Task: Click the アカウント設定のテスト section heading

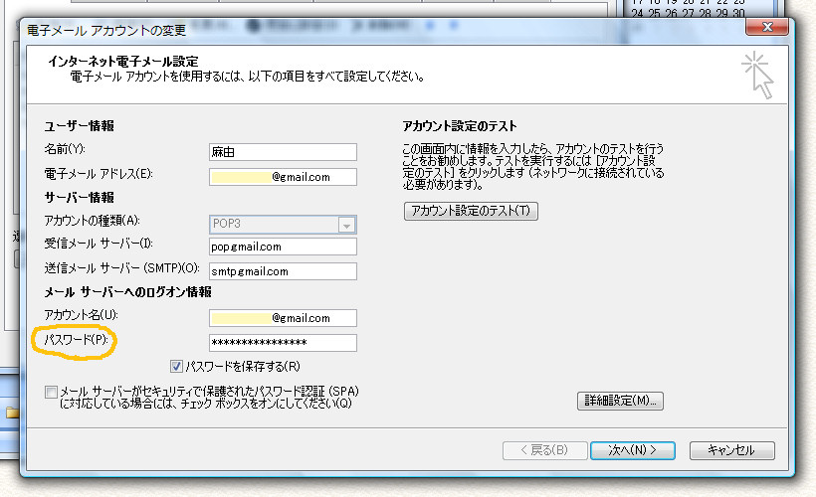Action: (x=460, y=126)
